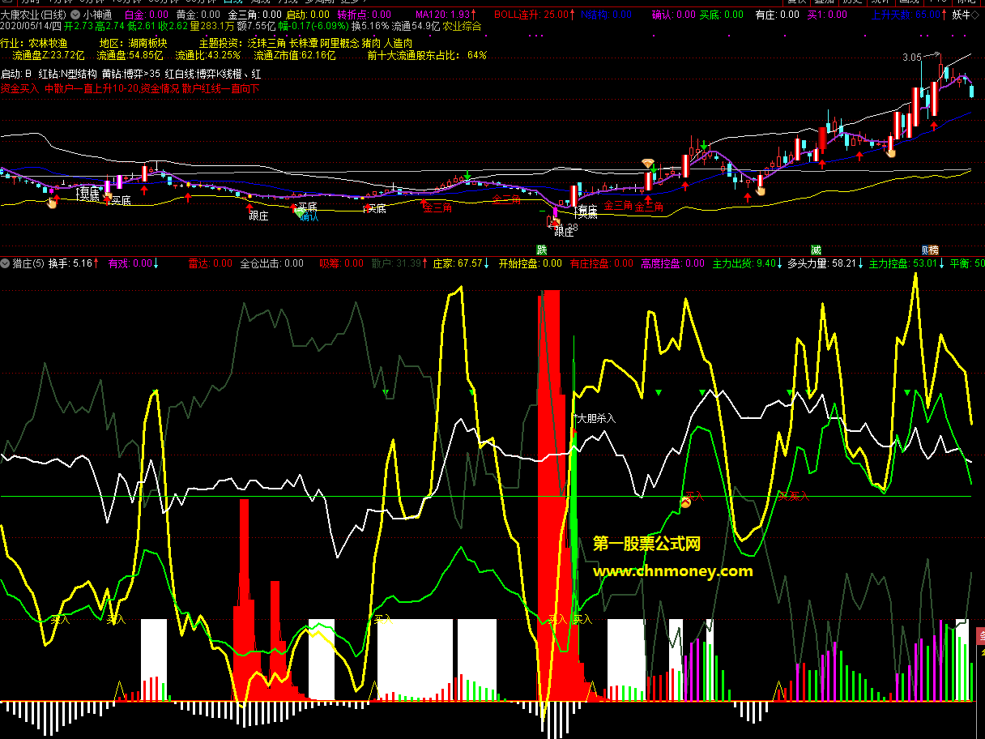Click the 前十大流通股东占比 64% text
The image size is (985, 739).
click(427, 55)
